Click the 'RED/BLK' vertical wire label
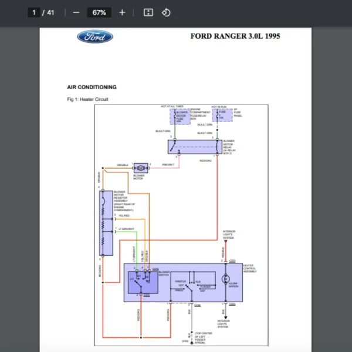Screen dimensions: 352x352 pos(223,252)
